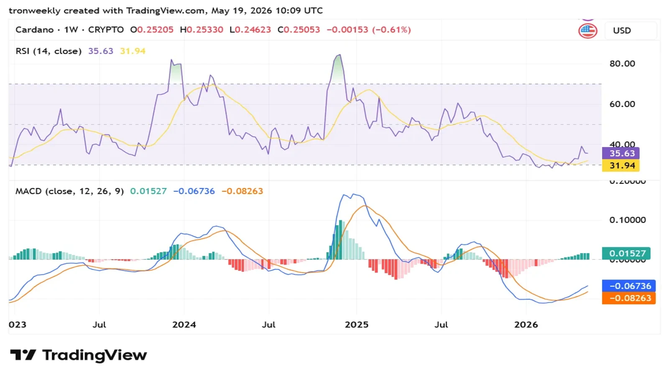
Task: Click the 2025 label on time axis
Action: tap(357, 325)
